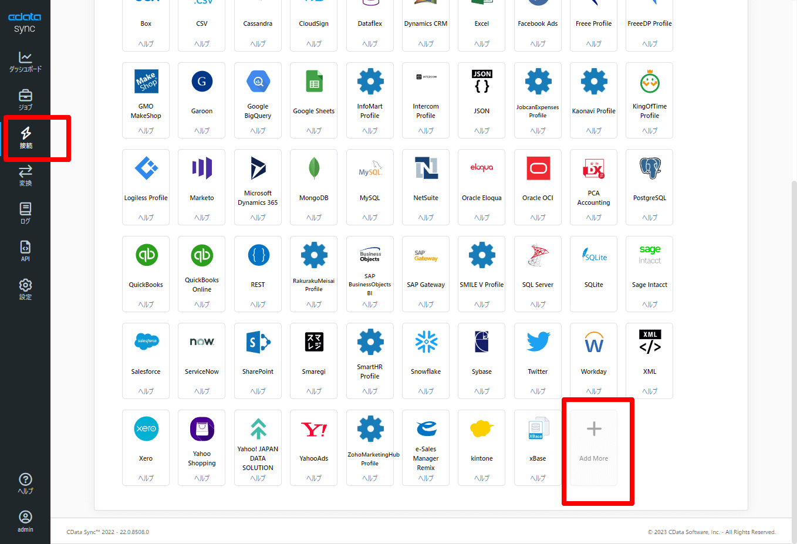Open the ヘルプ help icon in sidebar
Image resolution: width=797 pixels, height=544 pixels.
pos(25,484)
